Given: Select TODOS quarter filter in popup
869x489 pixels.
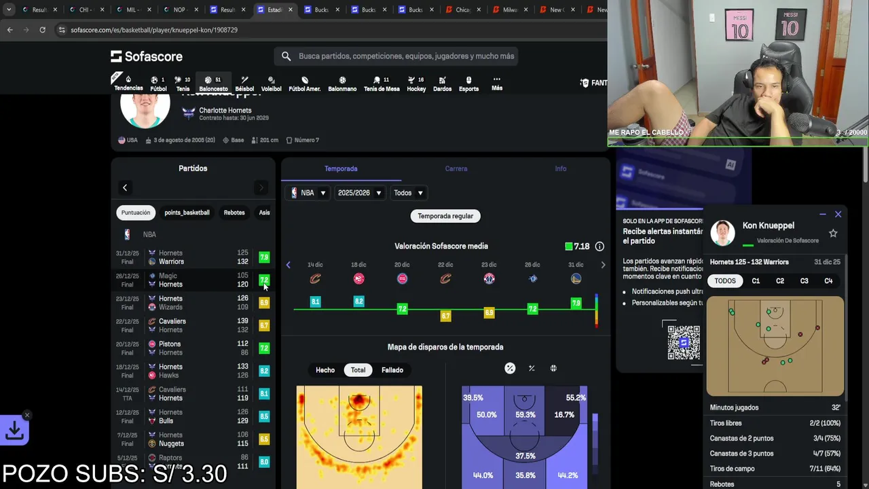Looking at the screenshot, I should [725, 280].
